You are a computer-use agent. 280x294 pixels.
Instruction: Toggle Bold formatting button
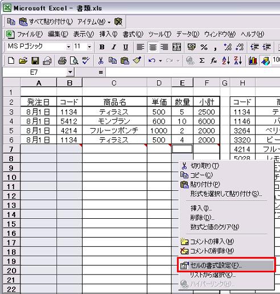coord(102,47)
